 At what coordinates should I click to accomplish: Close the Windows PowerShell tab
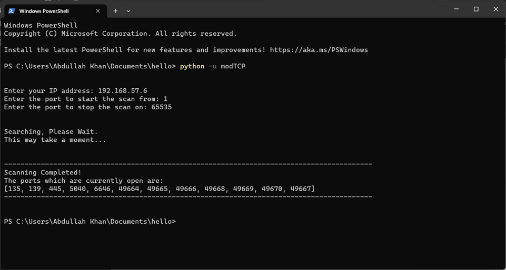tap(98, 11)
